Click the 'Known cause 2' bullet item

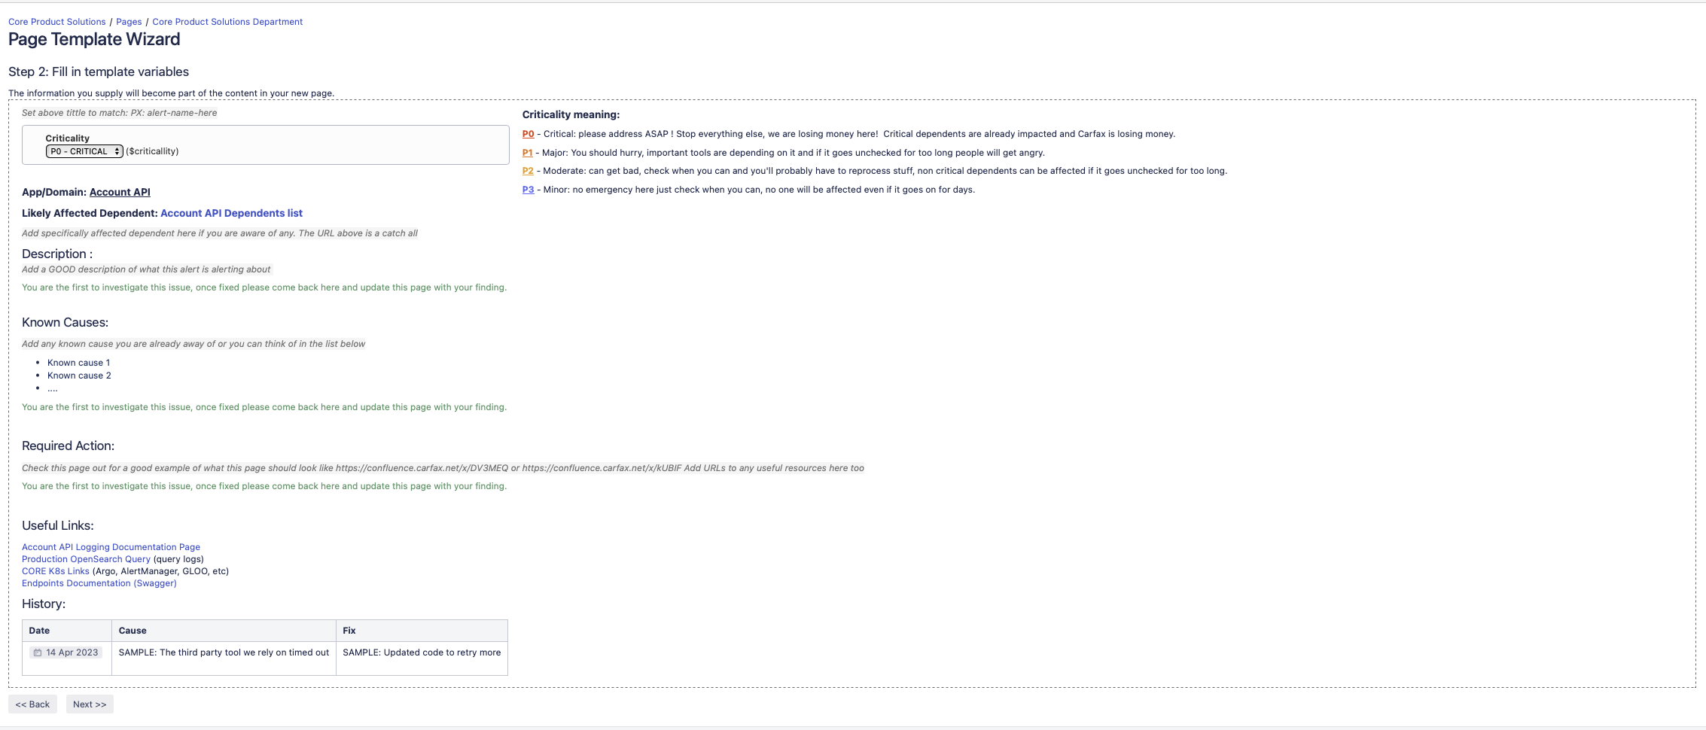tap(79, 376)
